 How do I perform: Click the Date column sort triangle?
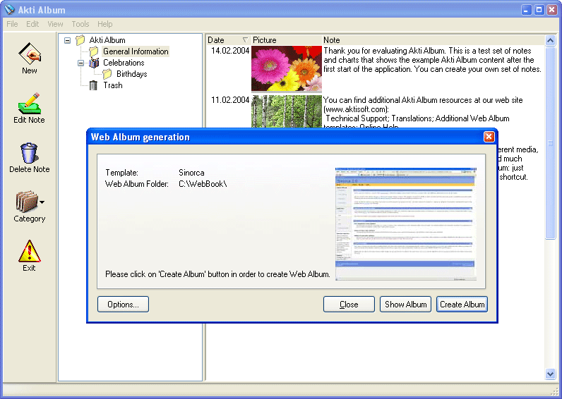pyautogui.click(x=245, y=40)
